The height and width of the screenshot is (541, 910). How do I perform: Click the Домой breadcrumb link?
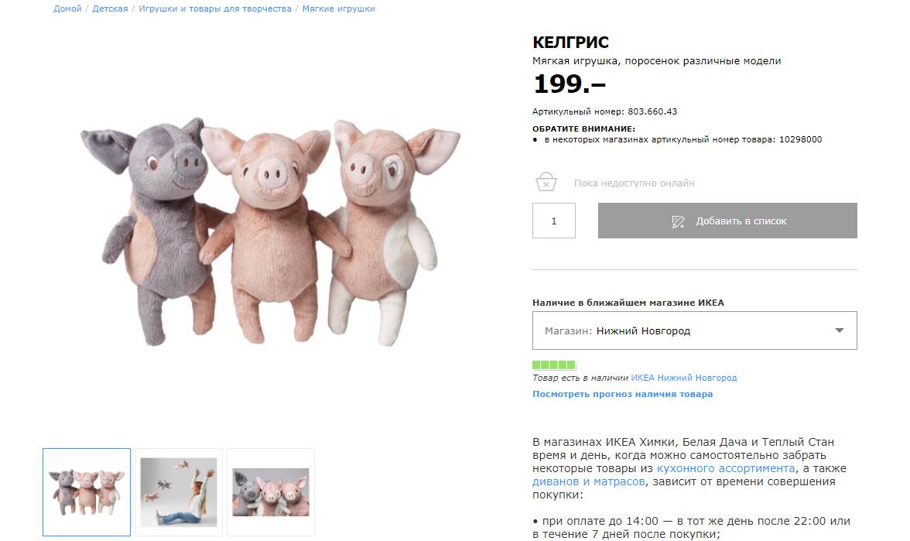click(x=67, y=9)
